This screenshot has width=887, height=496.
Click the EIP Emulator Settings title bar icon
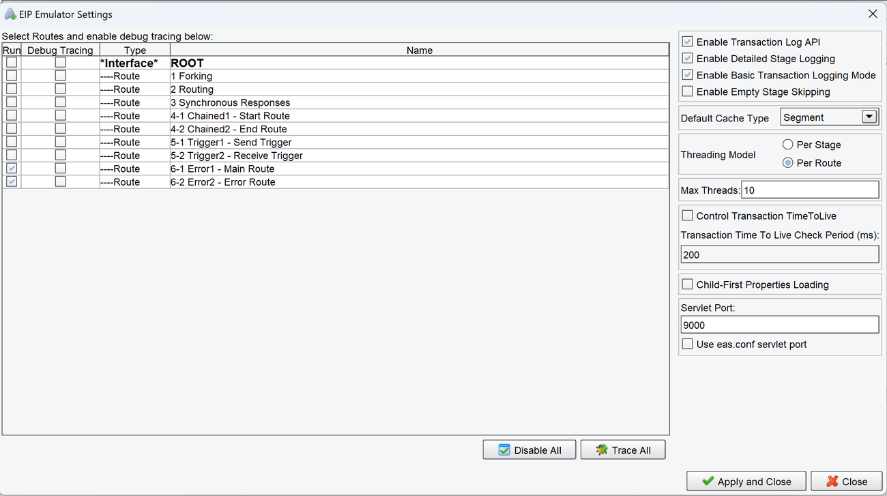click(10, 14)
